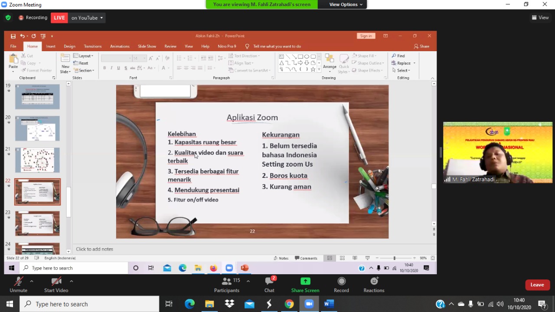Open the Participants panel
This screenshot has width=555, height=312.
[x=227, y=285]
